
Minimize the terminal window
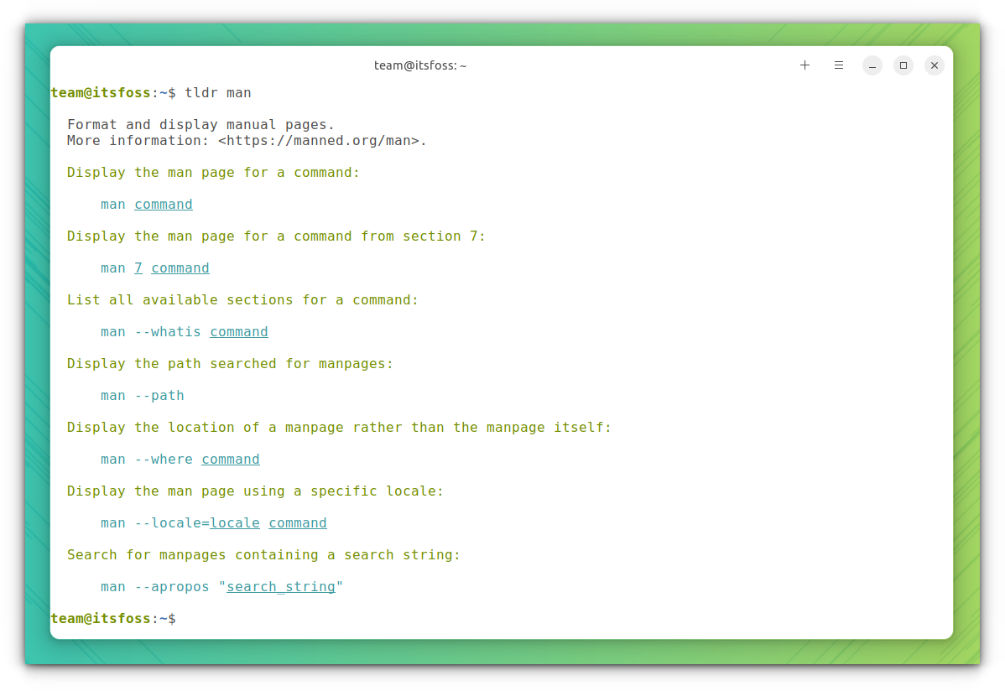(x=872, y=65)
